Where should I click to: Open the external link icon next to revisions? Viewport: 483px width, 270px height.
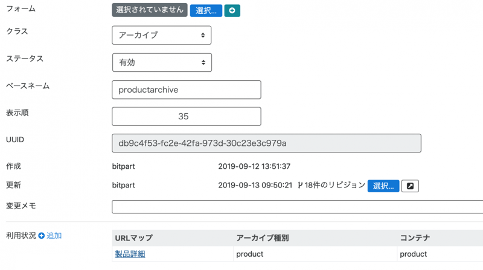click(x=410, y=186)
